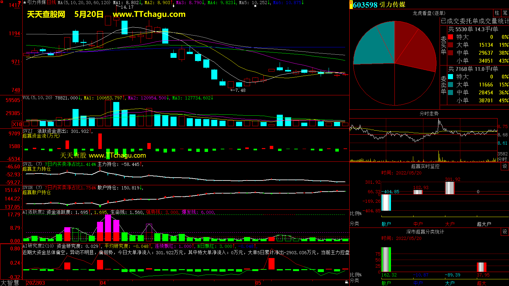The height and width of the screenshot is (286, 509).
Task: Click the yellow T marker beside 603598
Action: point(351,5)
